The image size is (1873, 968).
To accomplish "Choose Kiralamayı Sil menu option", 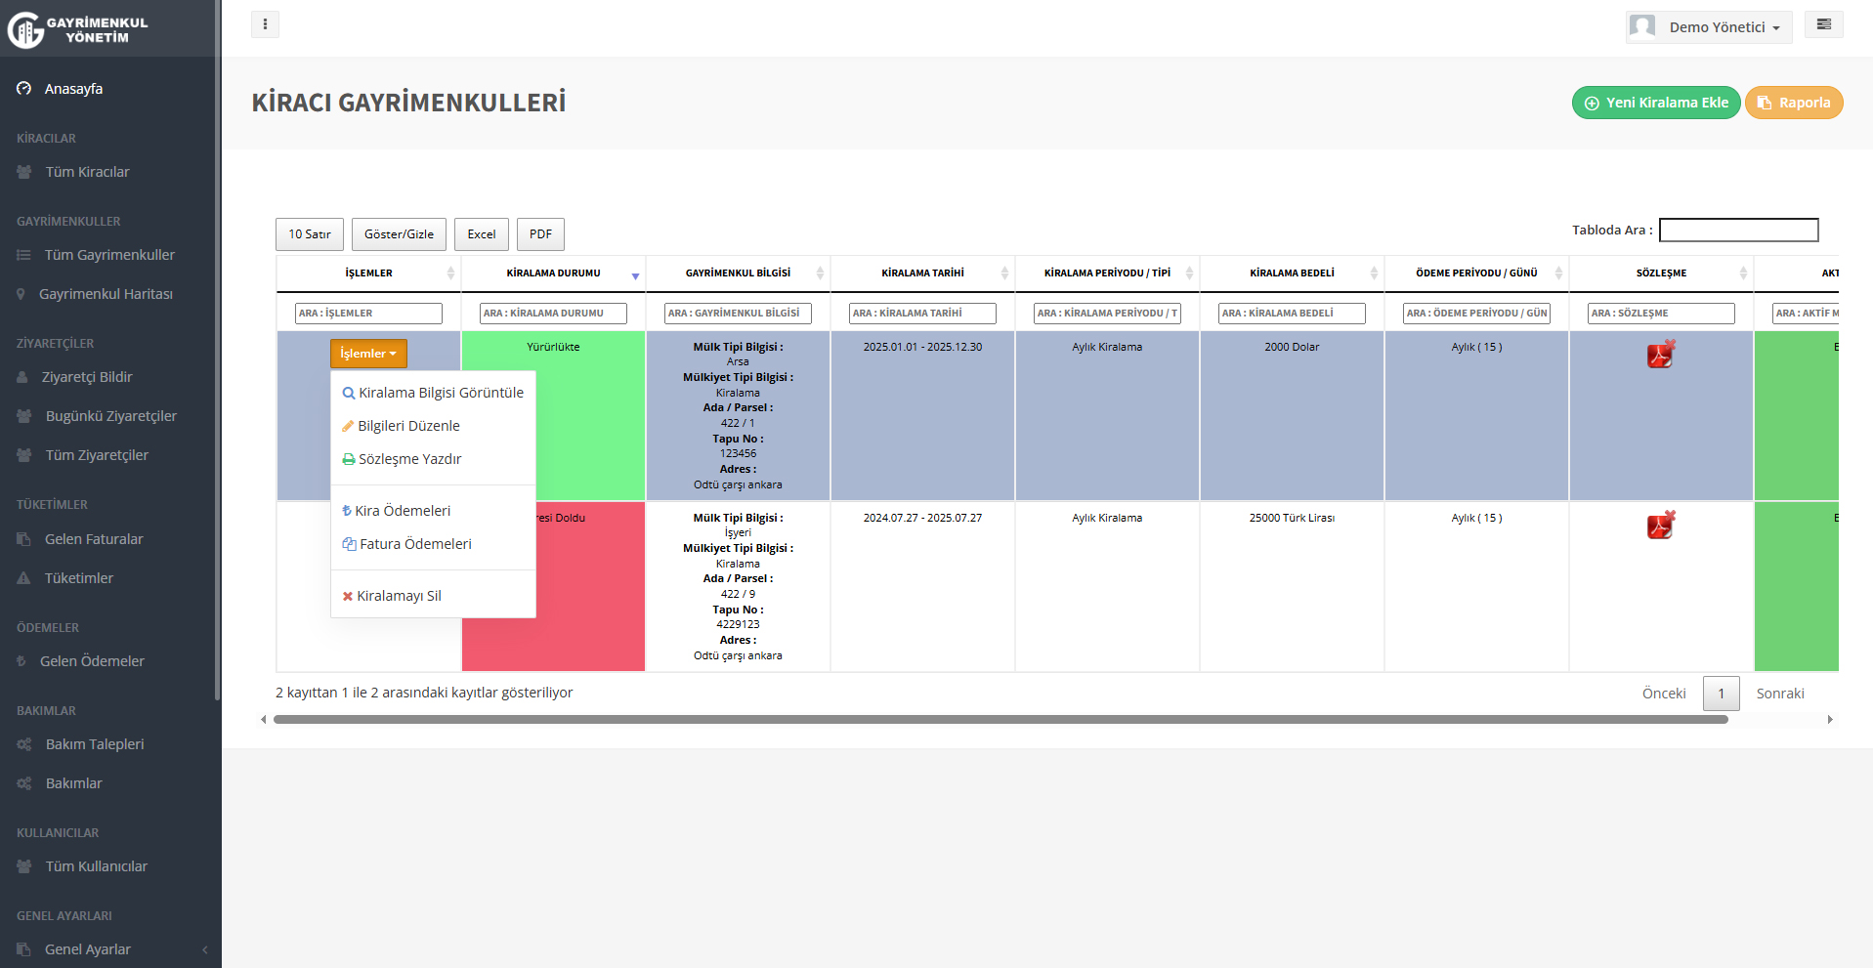I will click(x=399, y=596).
